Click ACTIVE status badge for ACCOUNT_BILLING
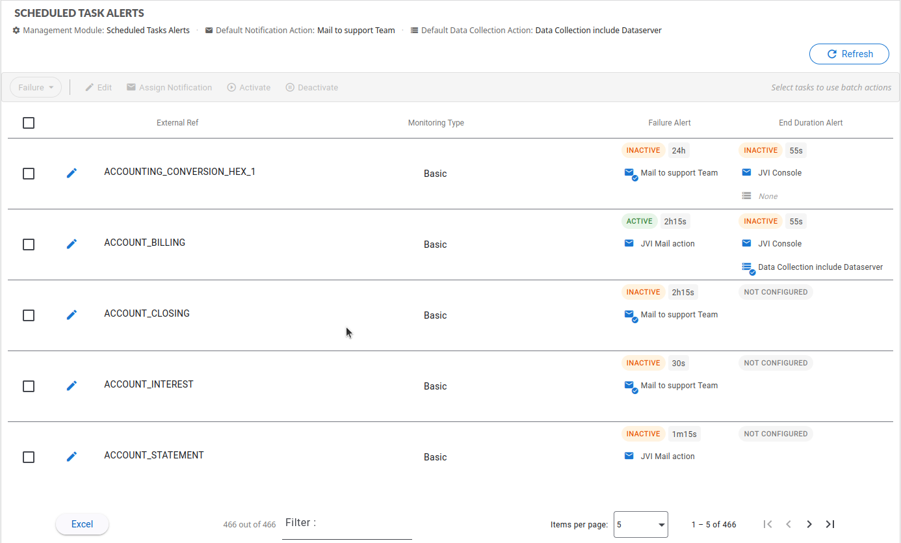The height and width of the screenshot is (543, 901). (639, 221)
